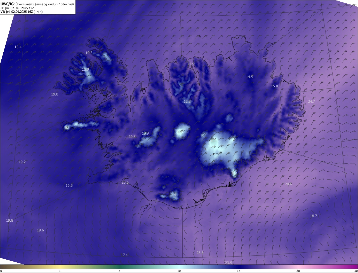Viewport: 358px width, 273px height.
Task: Select the 19.0 value label
Action: coord(55,94)
